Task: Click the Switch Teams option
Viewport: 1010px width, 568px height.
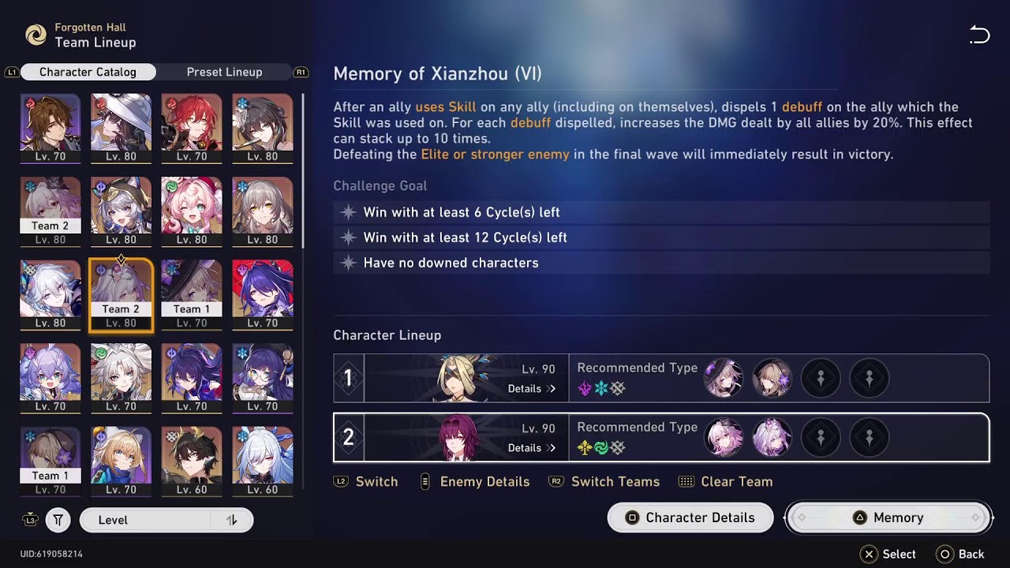Action: coord(604,481)
